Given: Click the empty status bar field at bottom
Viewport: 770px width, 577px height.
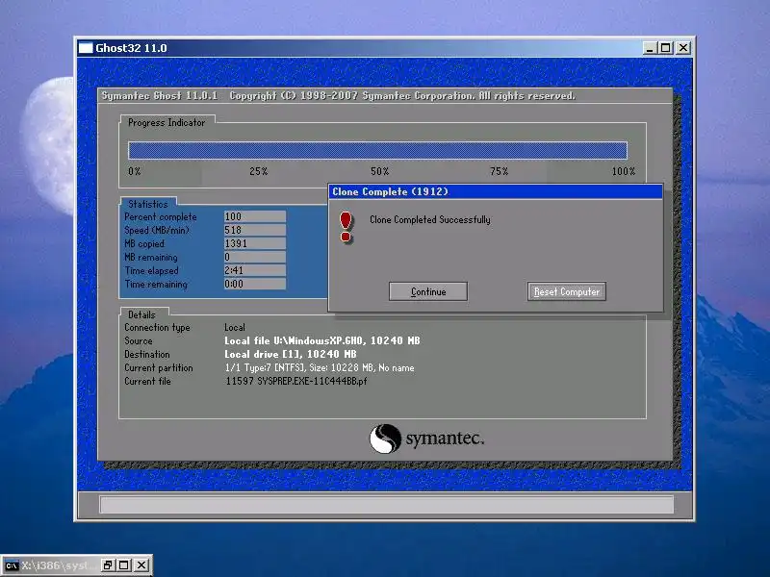Looking at the screenshot, I should (387, 504).
